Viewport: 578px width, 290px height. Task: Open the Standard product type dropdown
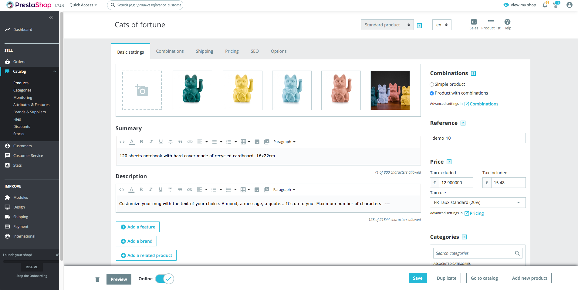tap(387, 25)
